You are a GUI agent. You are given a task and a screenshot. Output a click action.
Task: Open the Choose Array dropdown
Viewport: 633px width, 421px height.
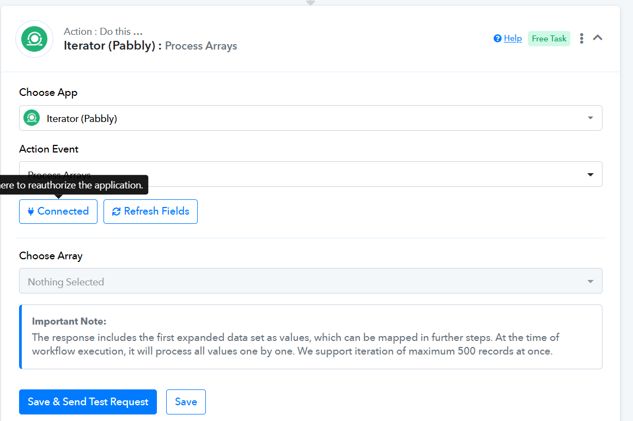point(311,281)
